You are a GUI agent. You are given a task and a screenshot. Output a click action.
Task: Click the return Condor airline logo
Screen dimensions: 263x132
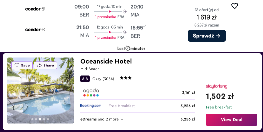point(35,30)
